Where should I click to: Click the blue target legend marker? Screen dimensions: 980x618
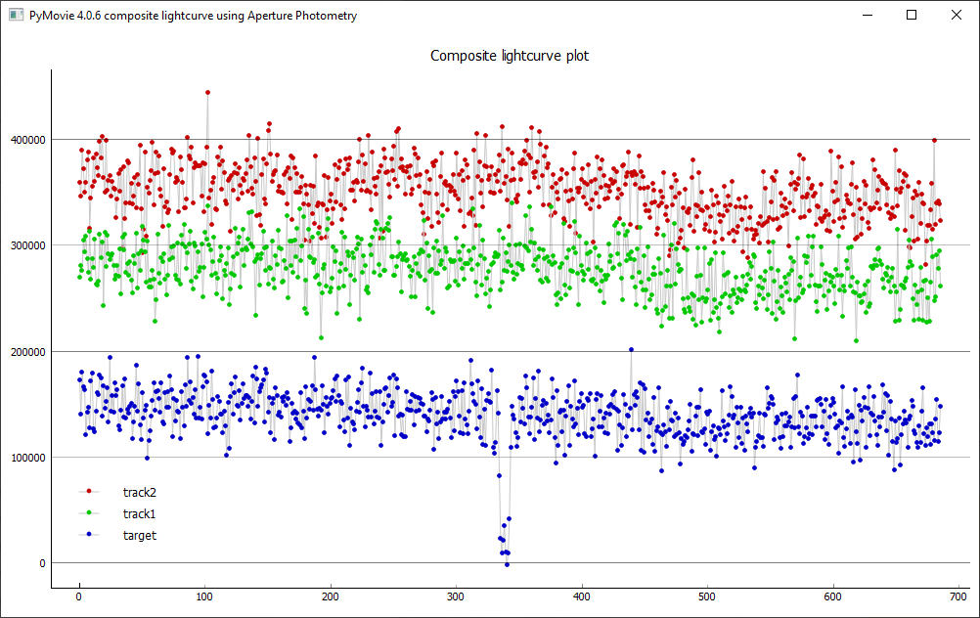pyautogui.click(x=89, y=534)
